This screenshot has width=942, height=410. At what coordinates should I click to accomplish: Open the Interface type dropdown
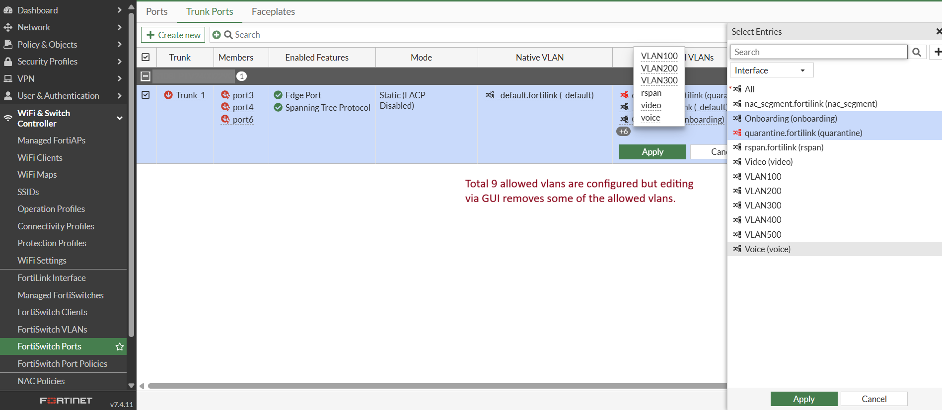pos(772,70)
